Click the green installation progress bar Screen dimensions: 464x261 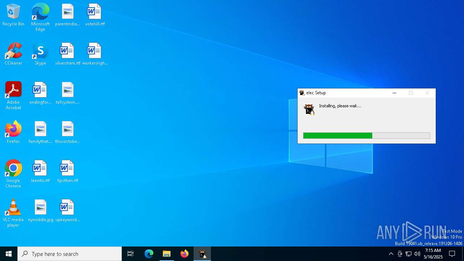366,136
